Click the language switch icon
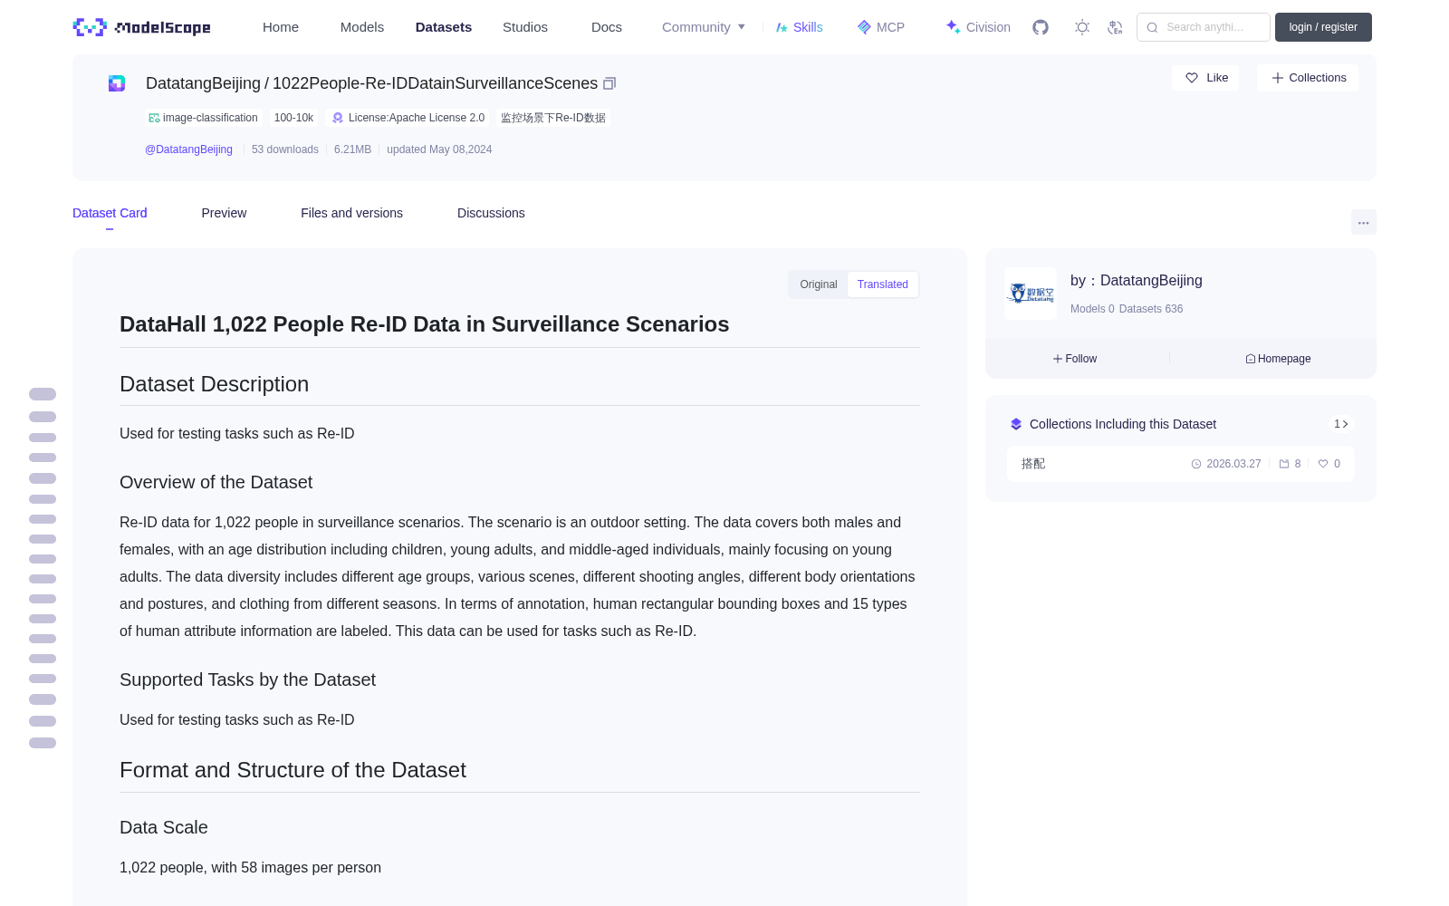 [x=1115, y=27]
